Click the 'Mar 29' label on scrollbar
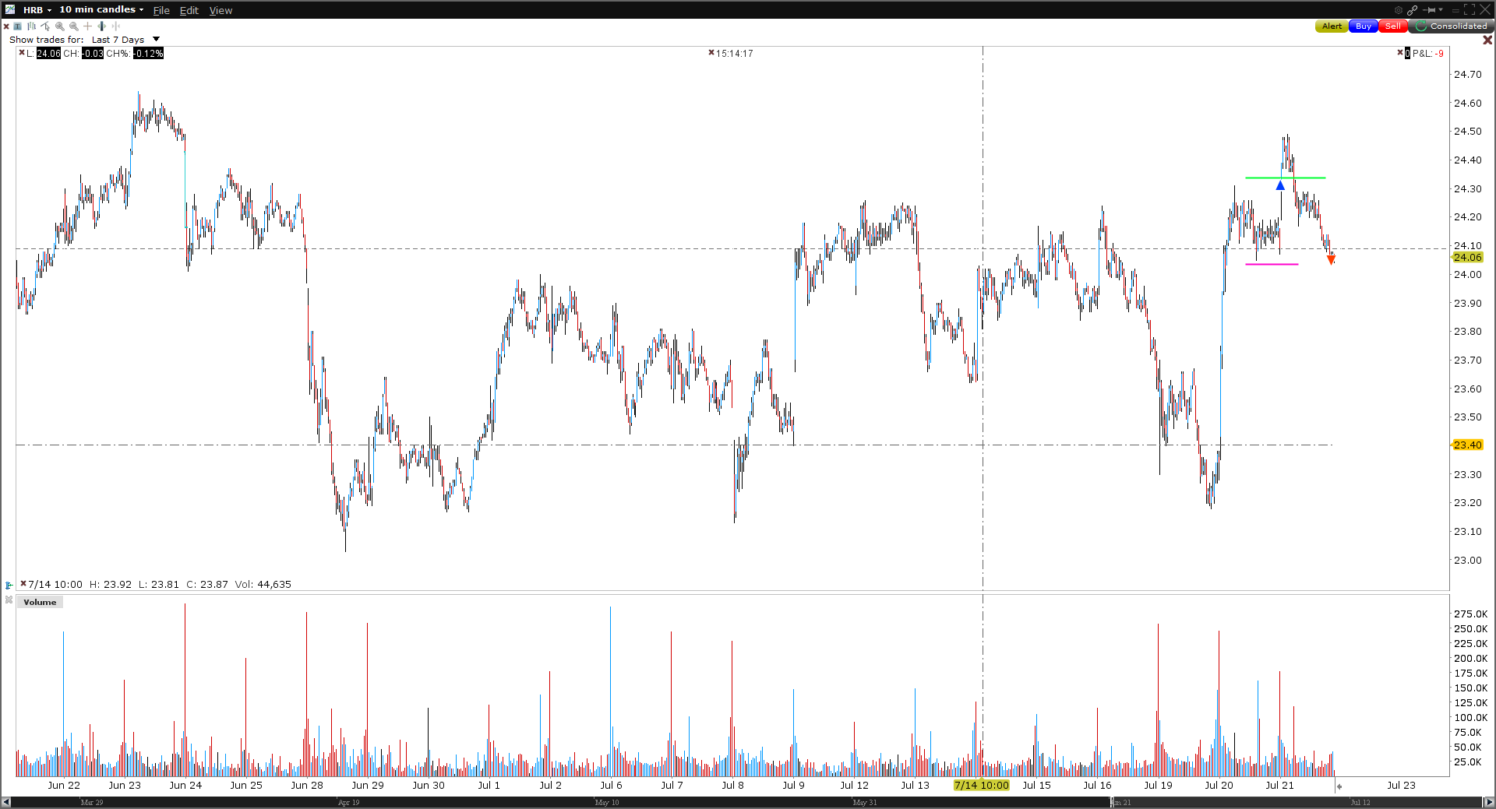 pos(92,802)
